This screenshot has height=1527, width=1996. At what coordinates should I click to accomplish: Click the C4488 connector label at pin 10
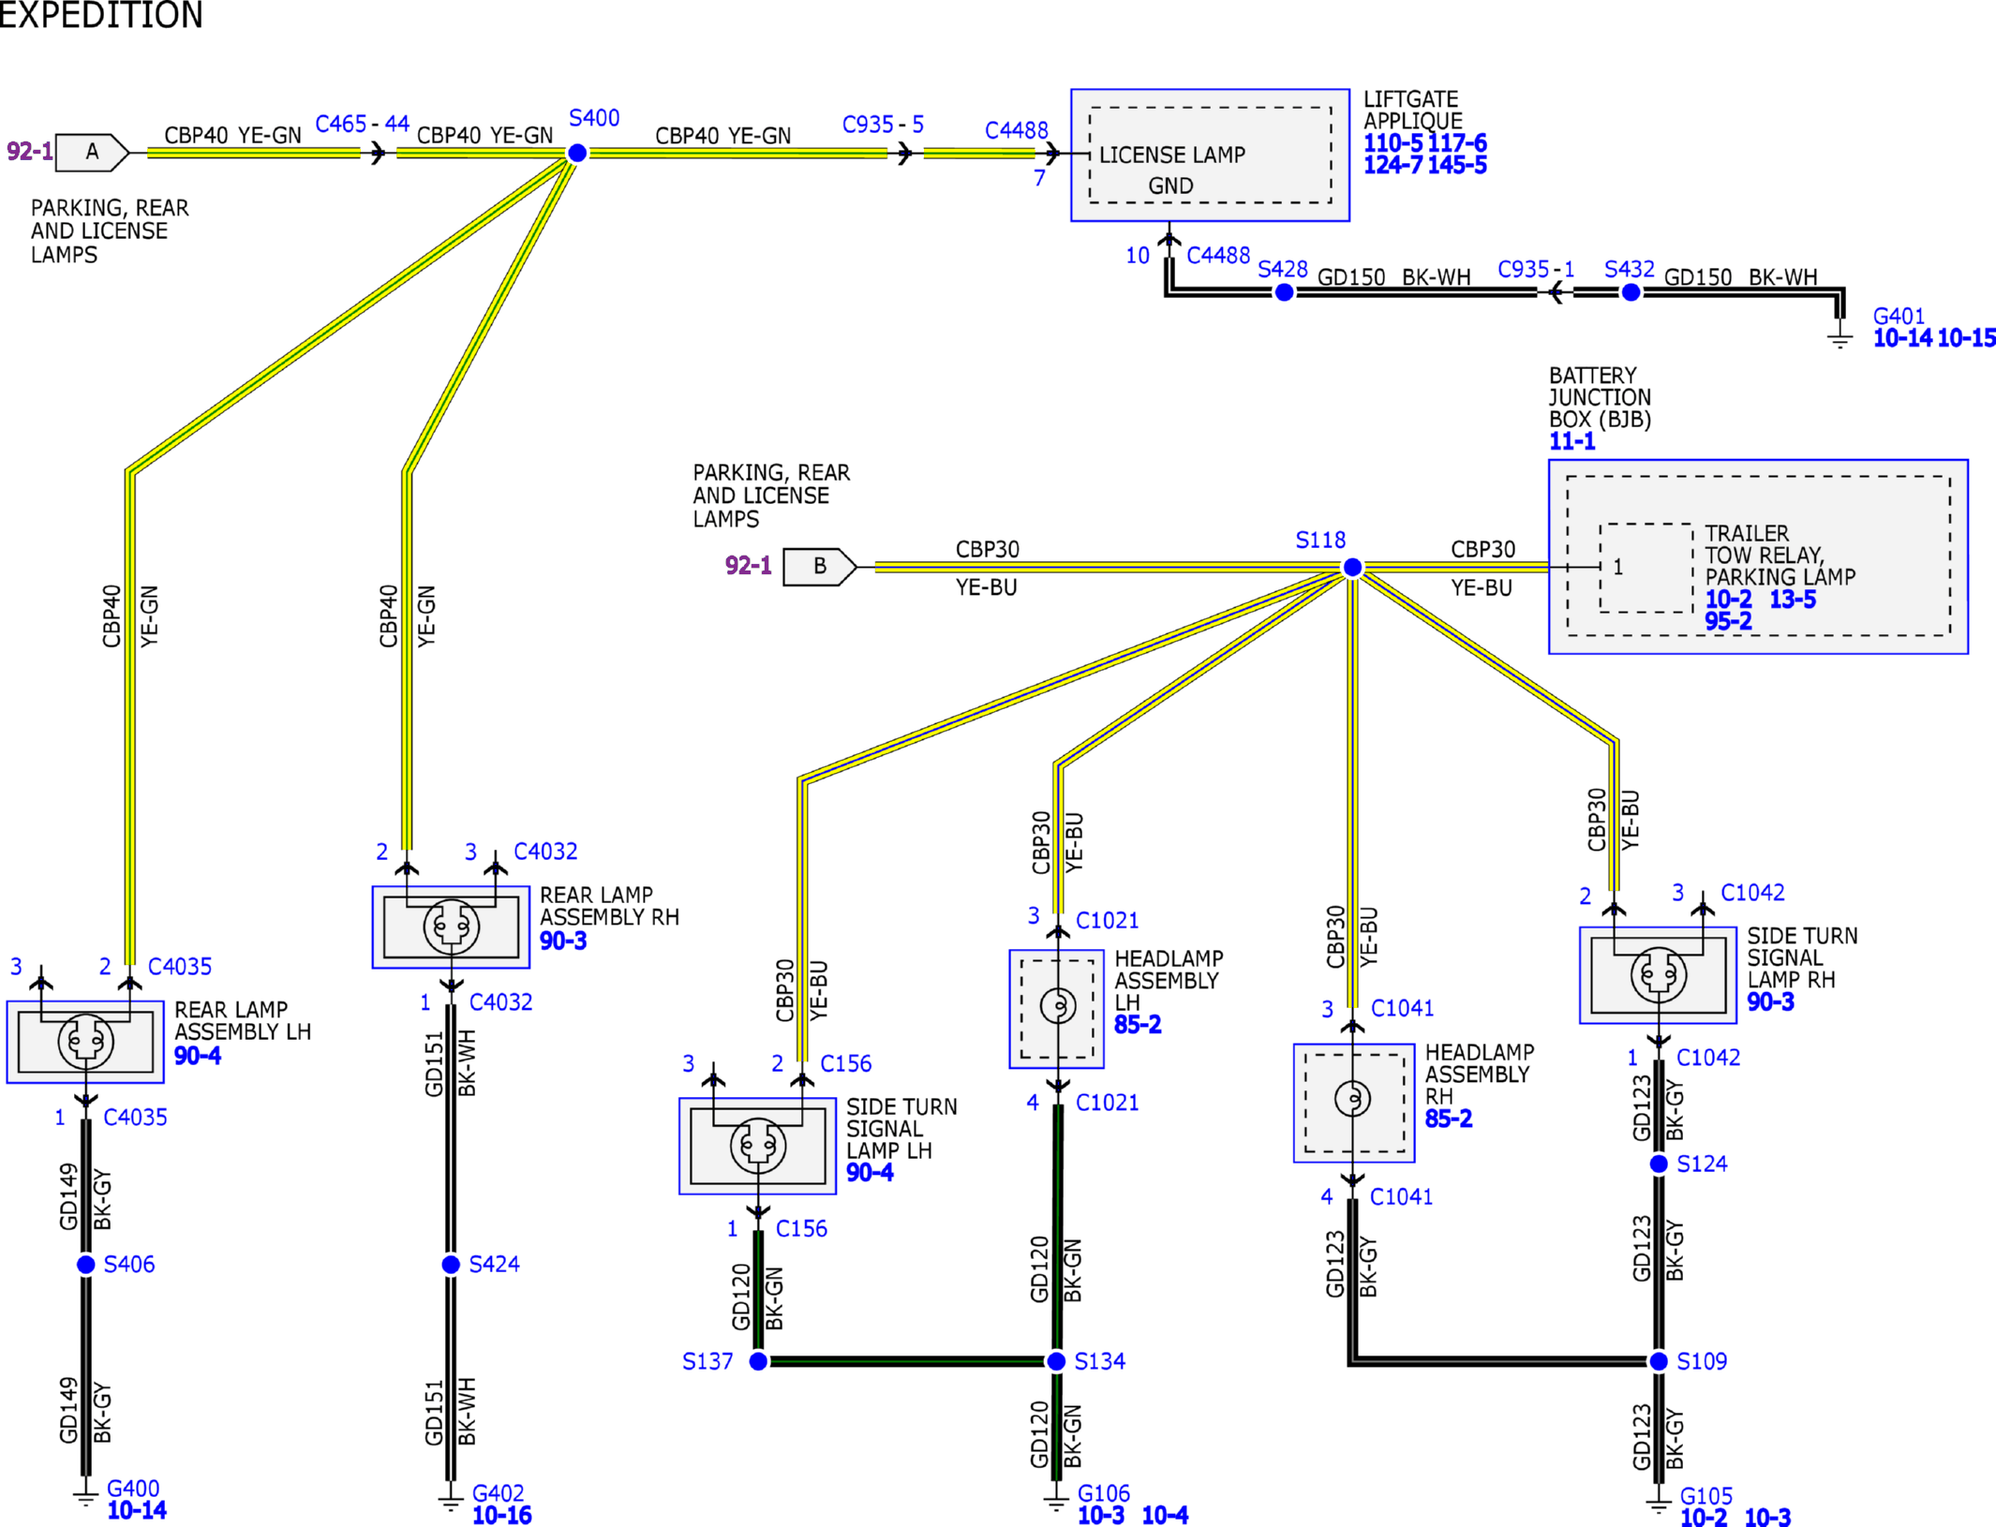(1218, 255)
